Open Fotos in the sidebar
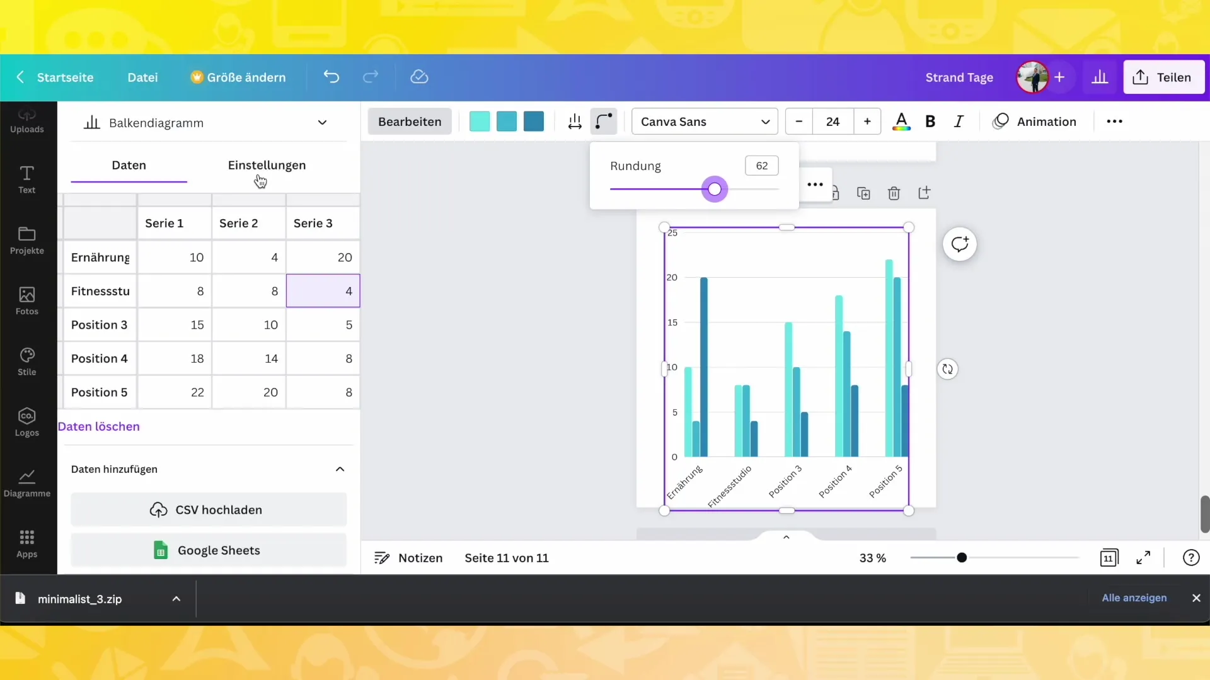Viewport: 1210px width, 680px height. (x=27, y=301)
